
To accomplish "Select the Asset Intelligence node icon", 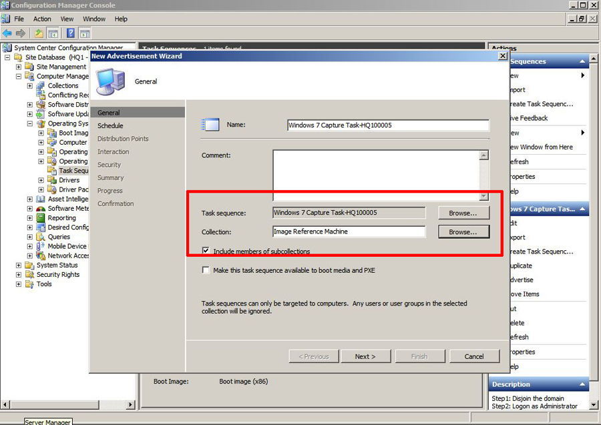I will 41,199.
